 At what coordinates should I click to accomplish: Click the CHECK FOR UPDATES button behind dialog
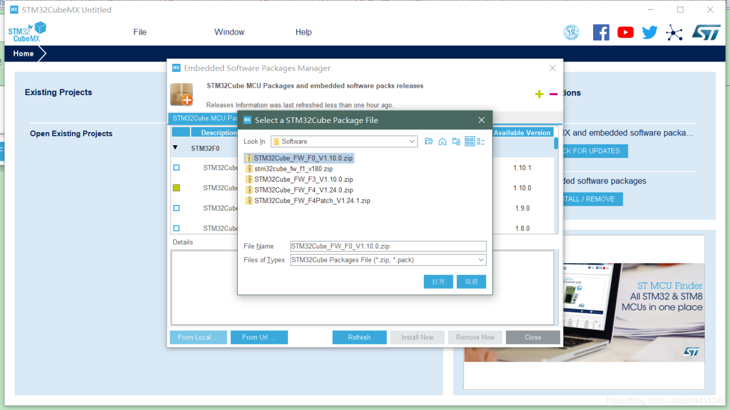tap(595, 151)
